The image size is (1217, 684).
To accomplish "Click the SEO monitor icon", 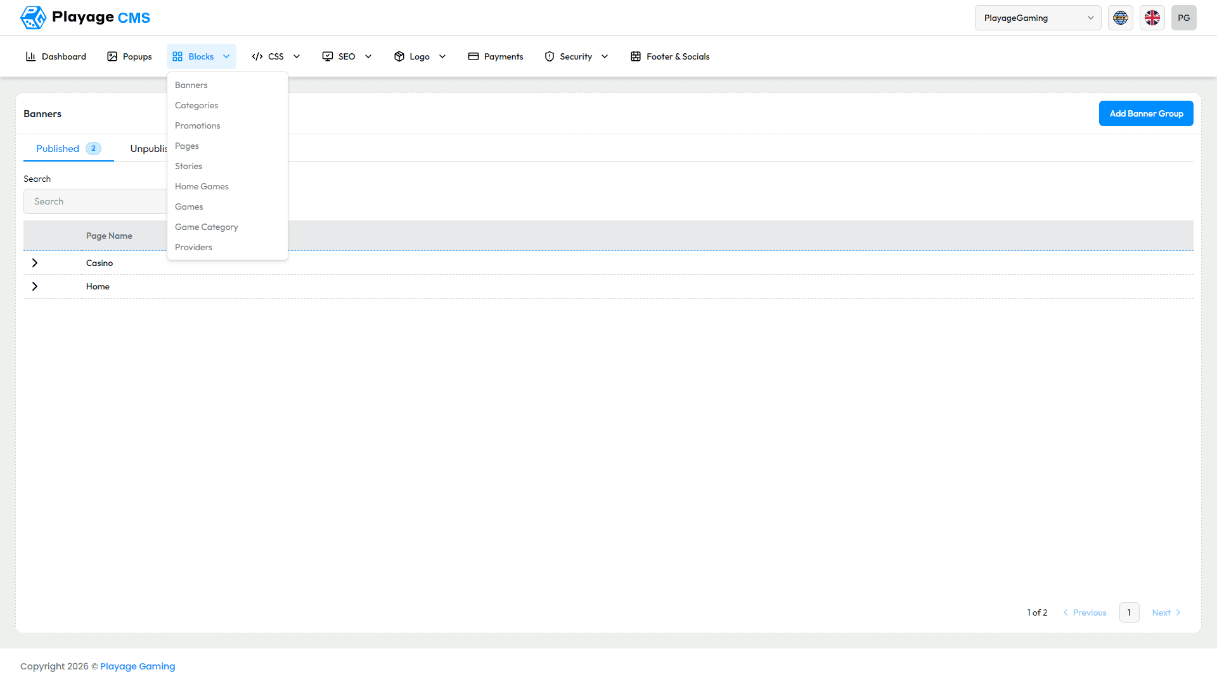I will 328,56.
